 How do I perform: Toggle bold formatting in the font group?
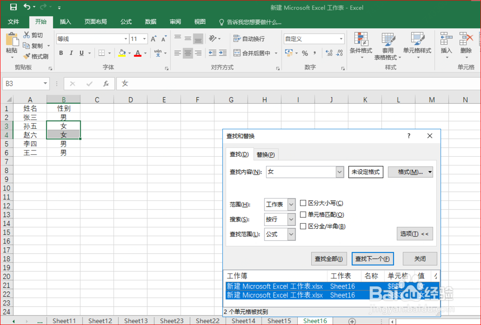(x=61, y=53)
